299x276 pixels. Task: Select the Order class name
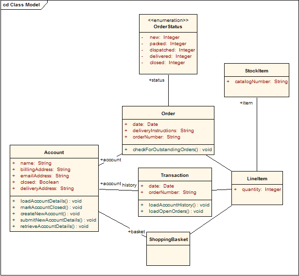click(168, 114)
